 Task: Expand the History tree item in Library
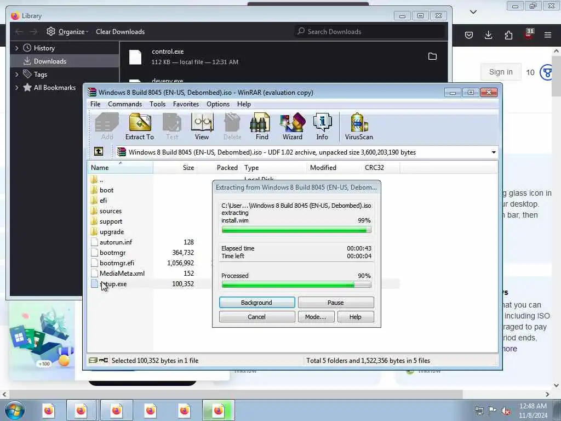(16, 48)
